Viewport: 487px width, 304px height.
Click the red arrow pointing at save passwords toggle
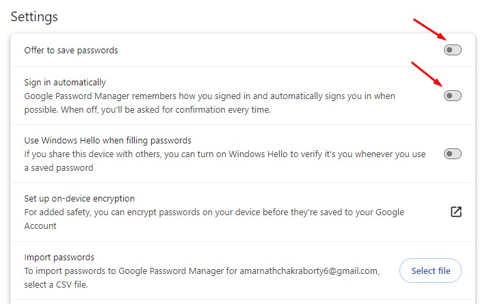[431, 29]
